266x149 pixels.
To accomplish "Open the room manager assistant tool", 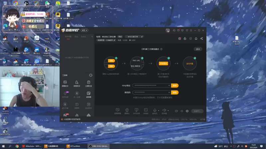I will tap(77, 84).
